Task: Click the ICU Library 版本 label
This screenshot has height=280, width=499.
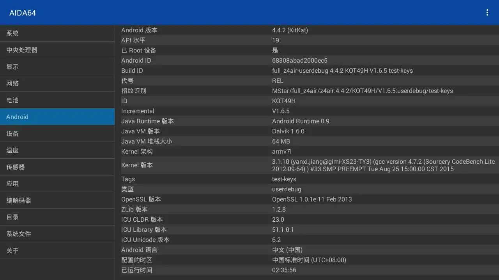Action: (144, 229)
